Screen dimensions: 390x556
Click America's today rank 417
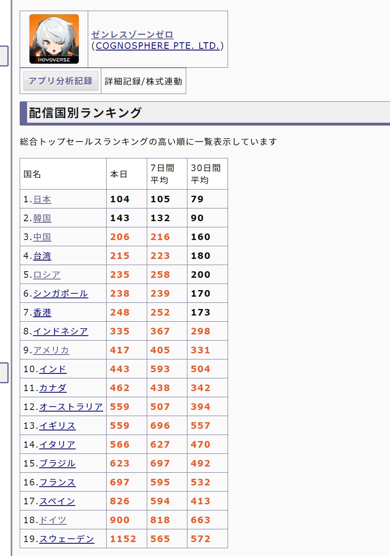point(120,350)
